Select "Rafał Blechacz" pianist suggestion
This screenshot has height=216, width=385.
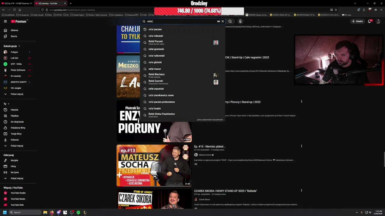[x=182, y=76]
